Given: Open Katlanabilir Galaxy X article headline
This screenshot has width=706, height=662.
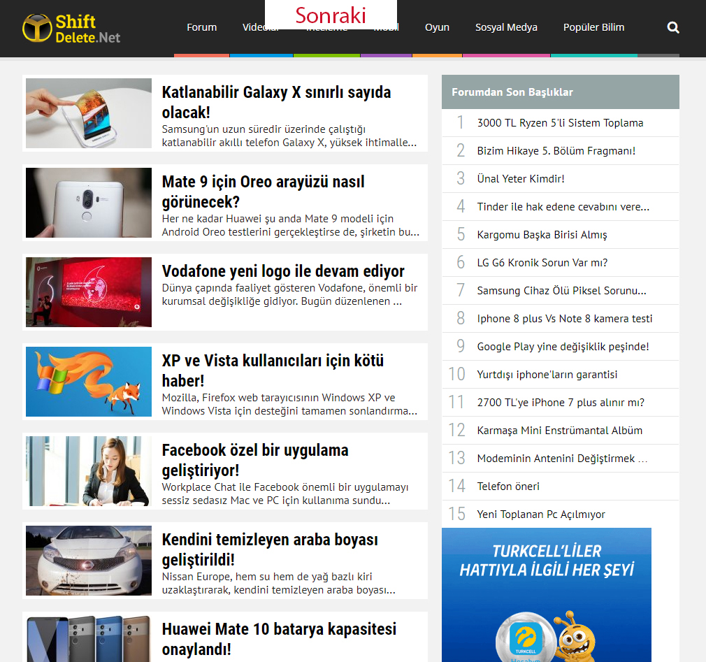Looking at the screenshot, I should pyautogui.click(x=276, y=102).
